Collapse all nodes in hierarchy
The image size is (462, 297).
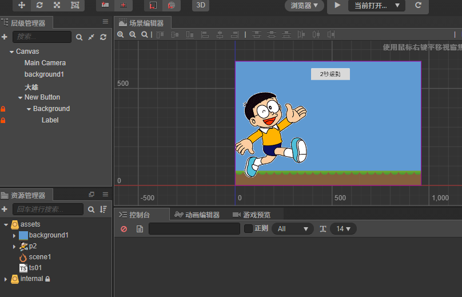[91, 37]
